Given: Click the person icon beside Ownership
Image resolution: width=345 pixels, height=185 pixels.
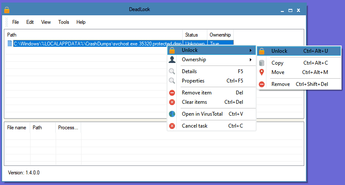Looking at the screenshot, I should [172, 60].
